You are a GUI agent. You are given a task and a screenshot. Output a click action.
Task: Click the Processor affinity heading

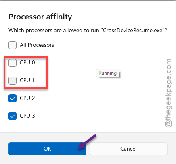[x=40, y=17]
